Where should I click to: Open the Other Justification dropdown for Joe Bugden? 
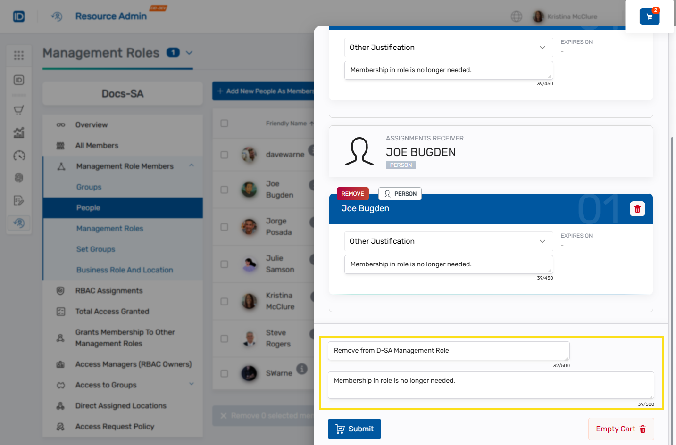pos(448,241)
